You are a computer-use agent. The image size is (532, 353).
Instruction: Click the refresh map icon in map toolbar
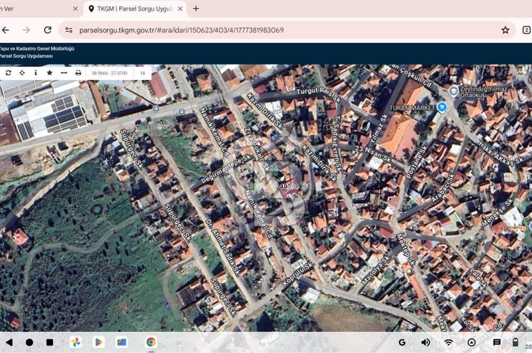8,73
